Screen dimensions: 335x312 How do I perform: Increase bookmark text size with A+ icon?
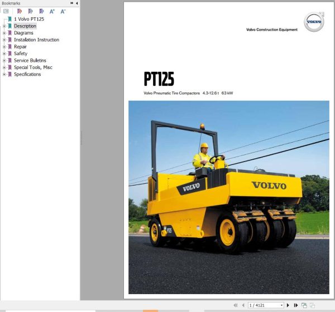[x=52, y=11]
